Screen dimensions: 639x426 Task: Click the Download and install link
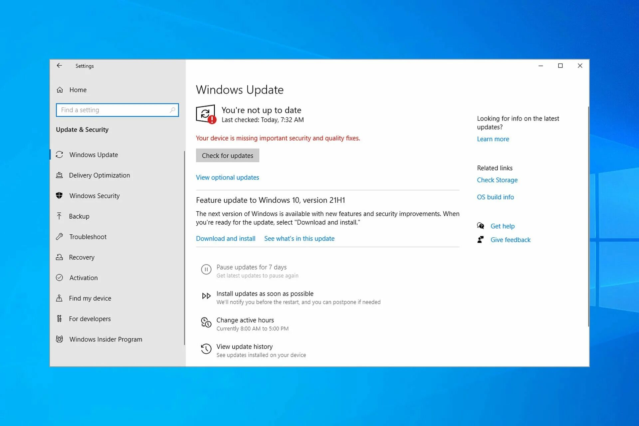(x=225, y=239)
